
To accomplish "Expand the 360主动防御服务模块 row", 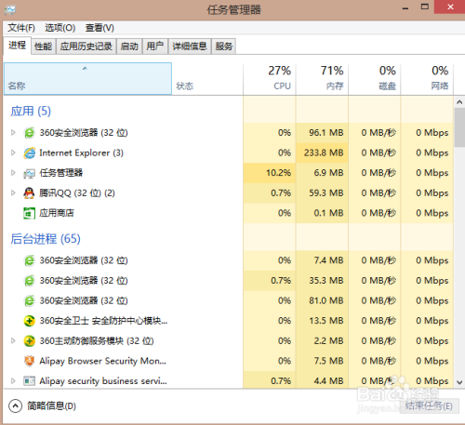I will (13, 341).
